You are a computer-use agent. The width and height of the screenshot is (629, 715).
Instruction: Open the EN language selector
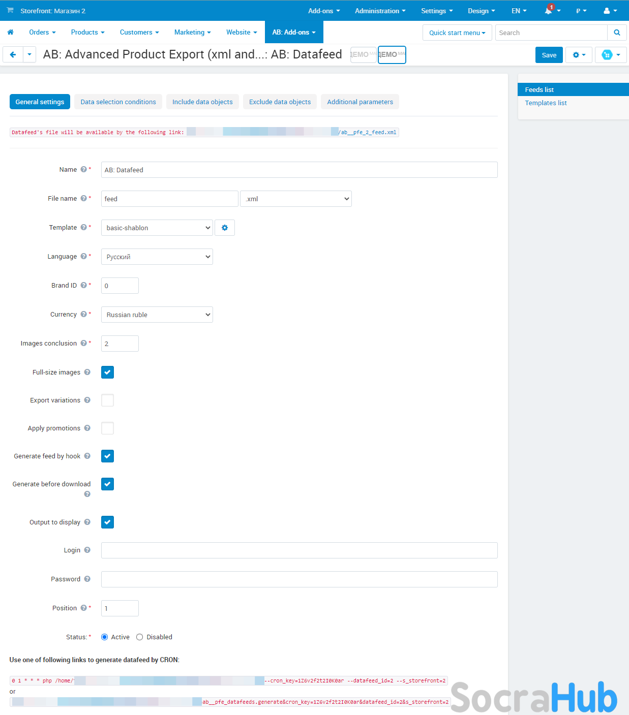click(519, 11)
